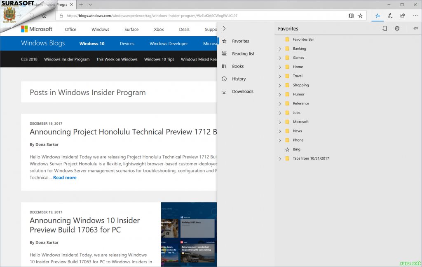This screenshot has width=422, height=267.
Task: Expand the News folder chevron
Action: (x=280, y=131)
